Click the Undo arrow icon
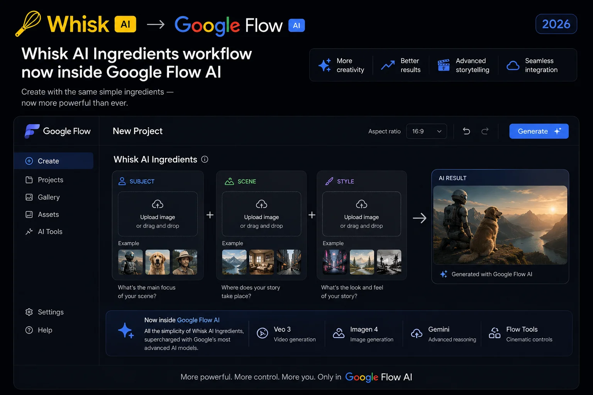This screenshot has height=395, width=593. tap(466, 131)
